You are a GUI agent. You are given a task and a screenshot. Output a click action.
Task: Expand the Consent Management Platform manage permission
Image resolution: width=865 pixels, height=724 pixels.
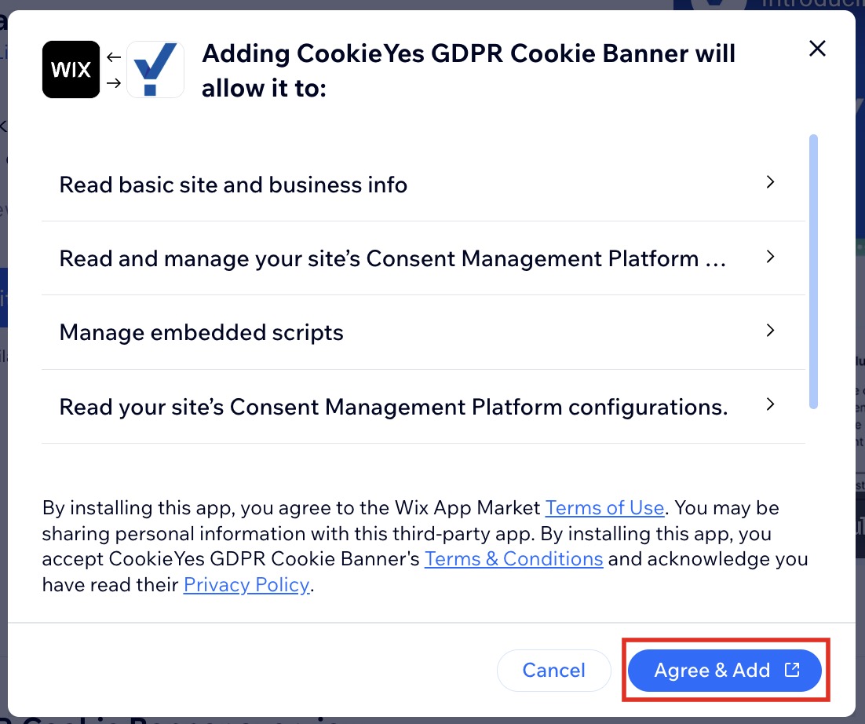tap(770, 257)
